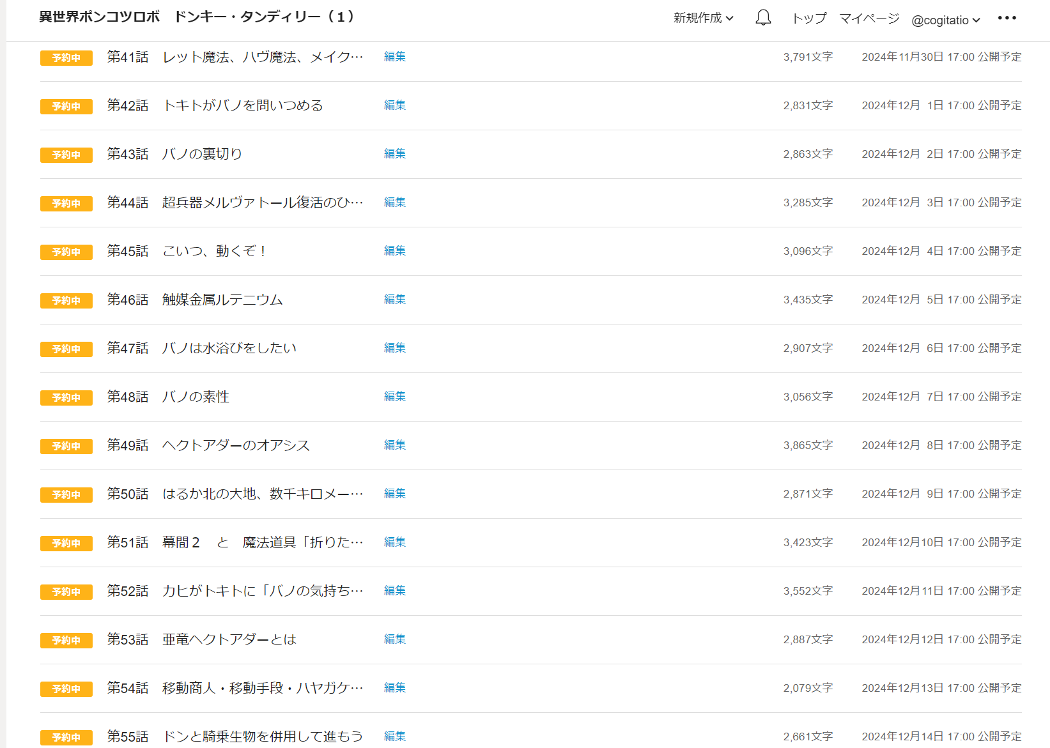Open episode 第49話 ヘクトアダーのオアシス
Screen dimensions: 1050x748
[235, 445]
